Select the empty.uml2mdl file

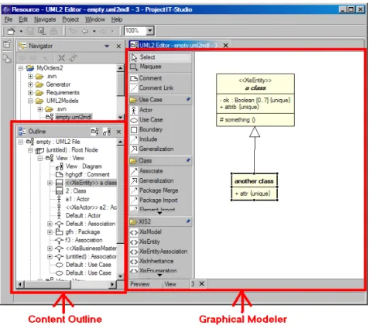[74, 117]
